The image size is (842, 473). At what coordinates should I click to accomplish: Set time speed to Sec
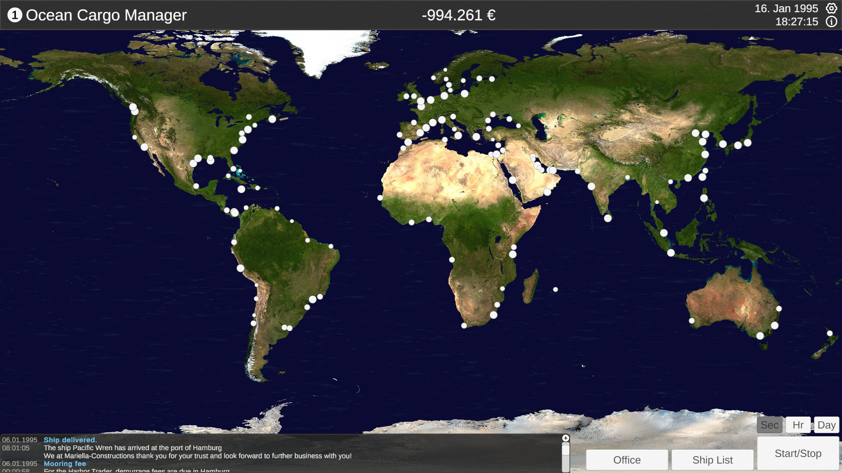[770, 425]
